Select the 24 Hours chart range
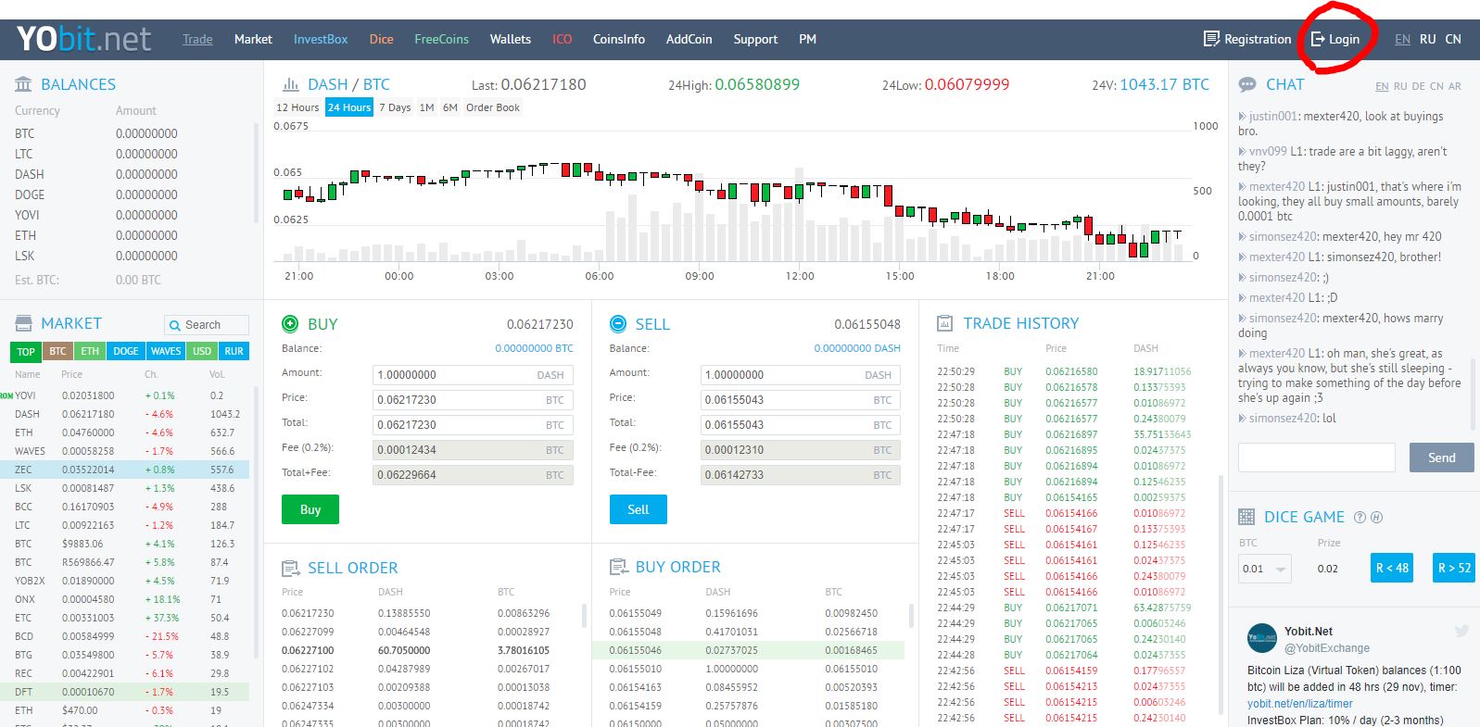 pos(349,107)
